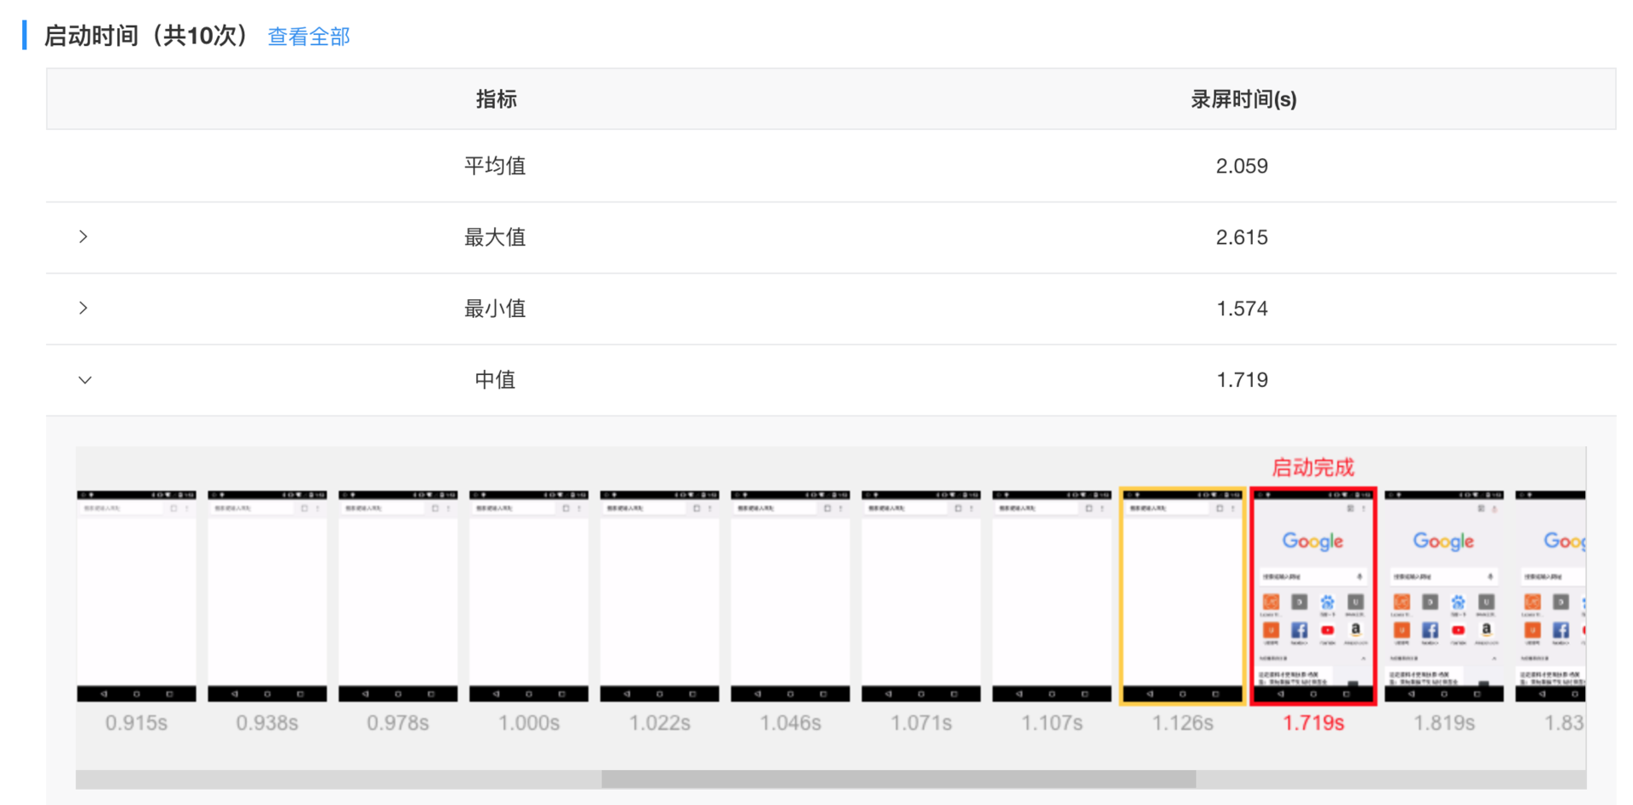Select the frame thumbnail at 1.000s

[x=528, y=595]
